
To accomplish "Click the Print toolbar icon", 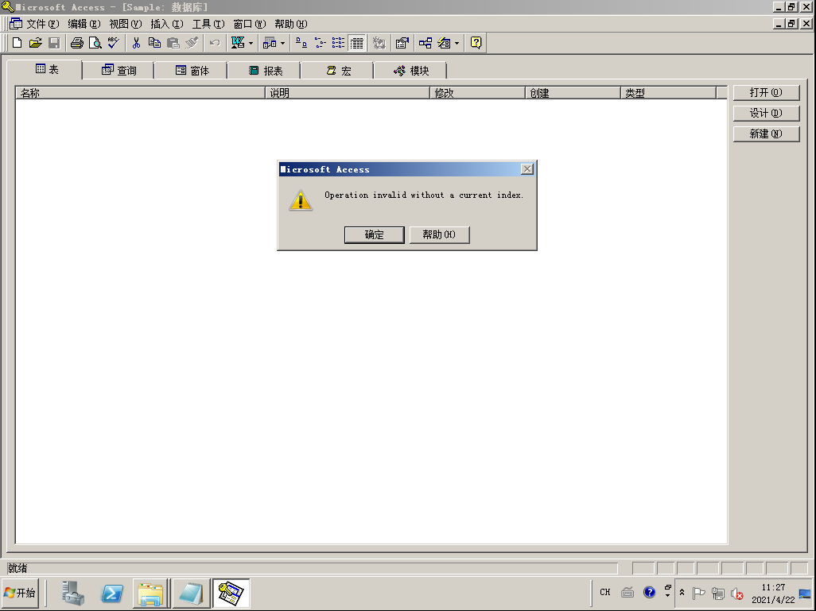I will 76,43.
